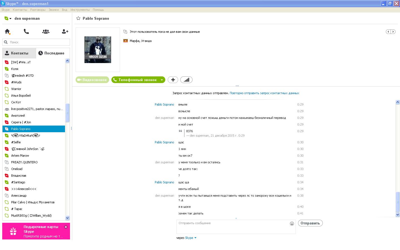Open the phone dial pad icon
The height and width of the screenshot is (250, 400).
point(26,32)
